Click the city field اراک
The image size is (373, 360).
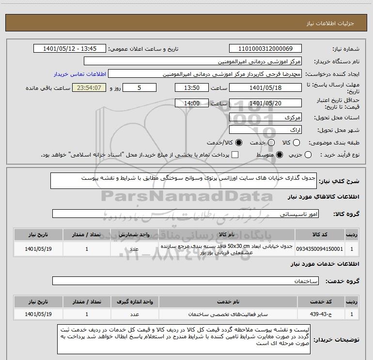(265, 130)
